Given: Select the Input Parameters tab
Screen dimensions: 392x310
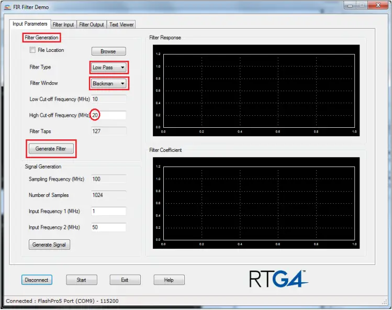Looking at the screenshot, I should pos(30,24).
